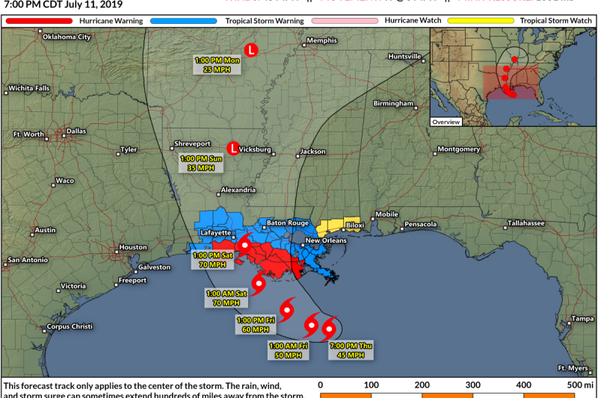Click the Shreveport city label
Viewport: 598px width, 398px height.
192,143
